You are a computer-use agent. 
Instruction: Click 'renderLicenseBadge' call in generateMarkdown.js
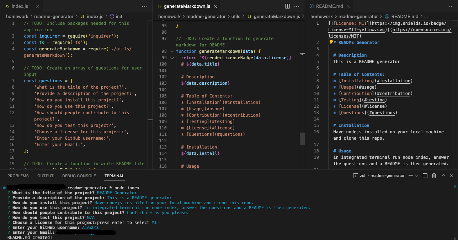(x=229, y=57)
